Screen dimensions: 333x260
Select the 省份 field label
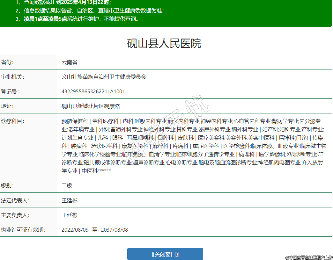point(8,62)
